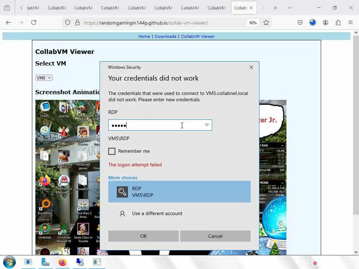The width and height of the screenshot is (359, 269).
Task: Open Server Manager taskbar icon
Action: point(45,262)
